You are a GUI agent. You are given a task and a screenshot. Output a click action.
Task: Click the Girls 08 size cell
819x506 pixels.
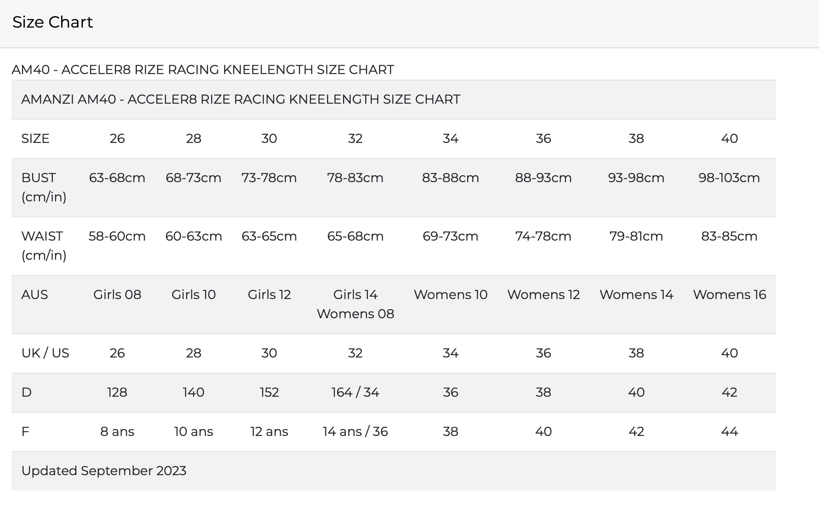117,294
